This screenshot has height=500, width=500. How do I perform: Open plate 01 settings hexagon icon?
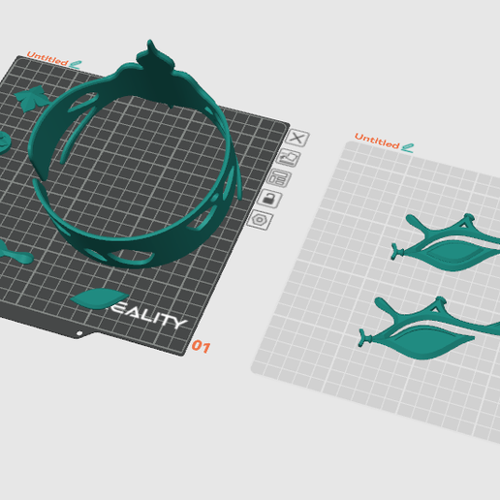pyautogui.click(x=259, y=220)
